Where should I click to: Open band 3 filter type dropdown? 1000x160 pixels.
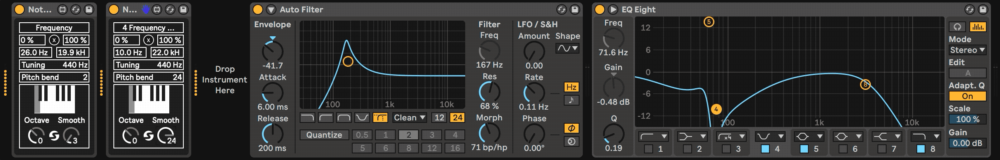click(x=731, y=136)
